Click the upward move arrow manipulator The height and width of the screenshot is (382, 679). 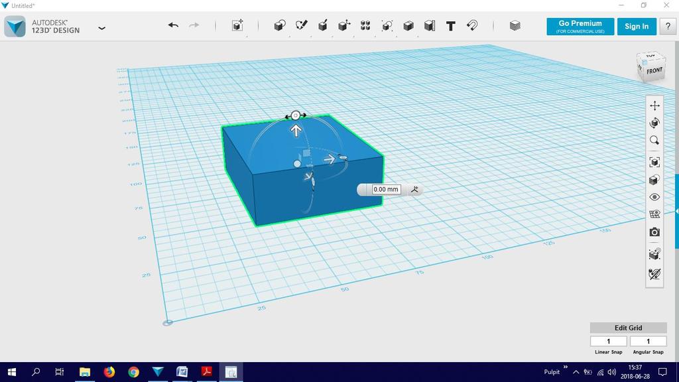296,131
